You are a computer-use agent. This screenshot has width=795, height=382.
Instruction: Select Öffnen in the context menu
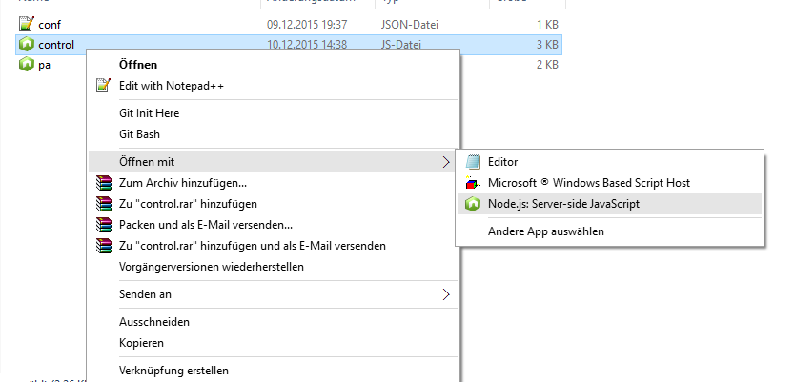pos(138,65)
